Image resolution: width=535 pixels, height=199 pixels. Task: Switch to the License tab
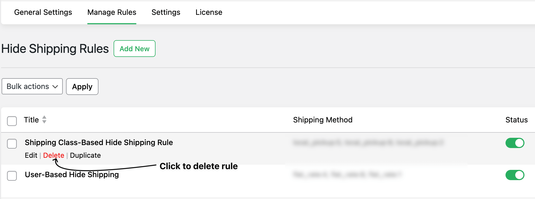(209, 12)
